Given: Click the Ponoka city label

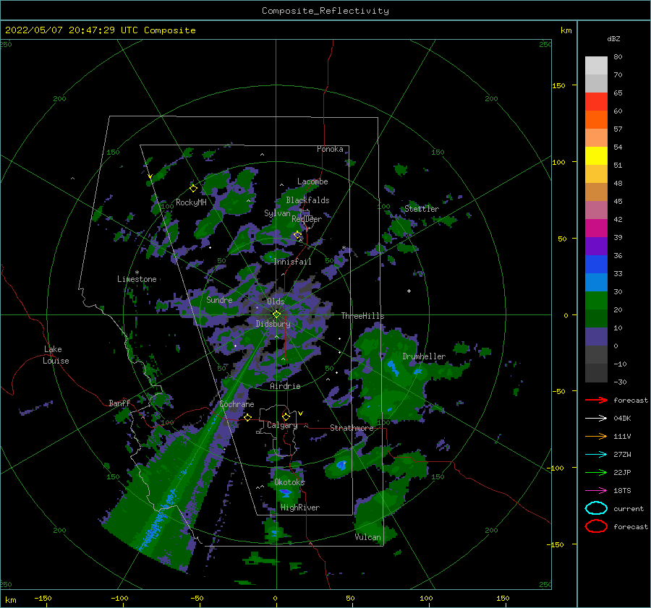Looking at the screenshot, I should point(330,149).
